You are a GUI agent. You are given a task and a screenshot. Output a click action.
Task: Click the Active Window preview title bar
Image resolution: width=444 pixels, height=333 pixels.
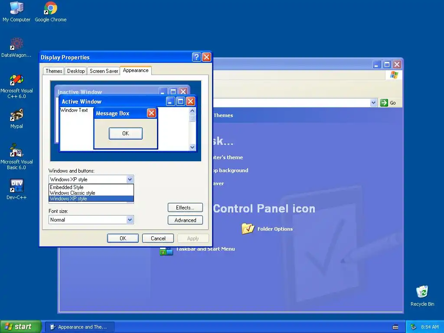point(113,101)
